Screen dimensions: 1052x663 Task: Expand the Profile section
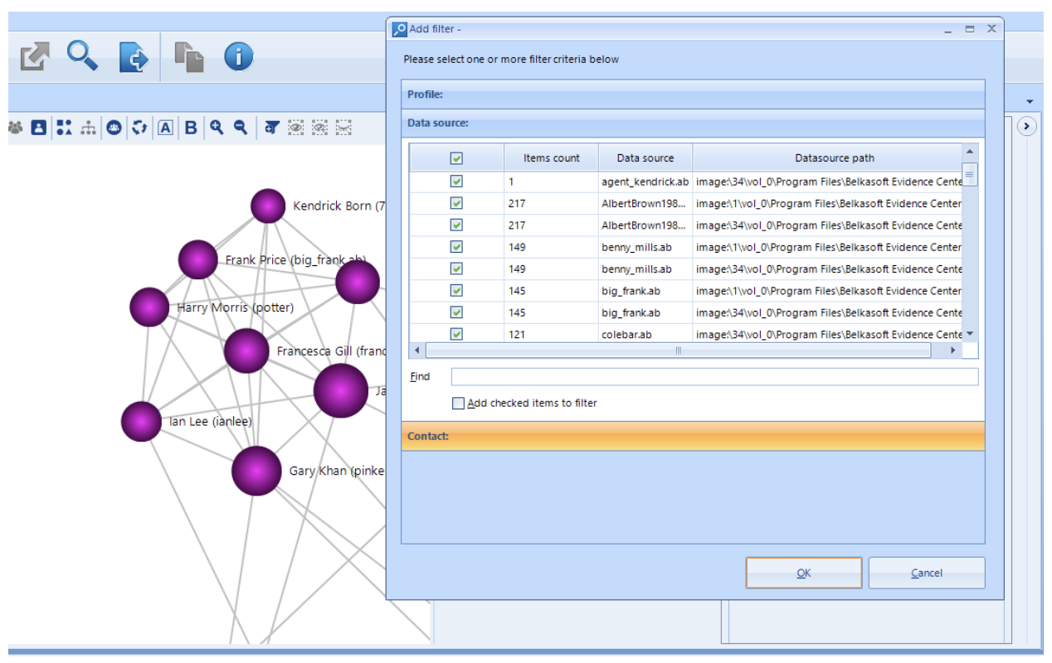(693, 94)
